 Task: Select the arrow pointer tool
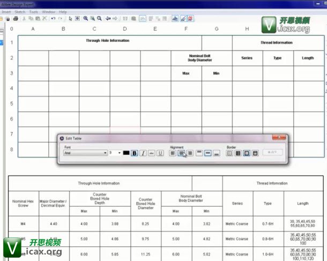coord(70,19)
